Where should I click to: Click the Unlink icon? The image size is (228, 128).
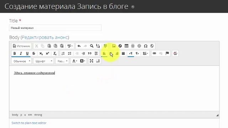pyautogui.click(x=161, y=53)
